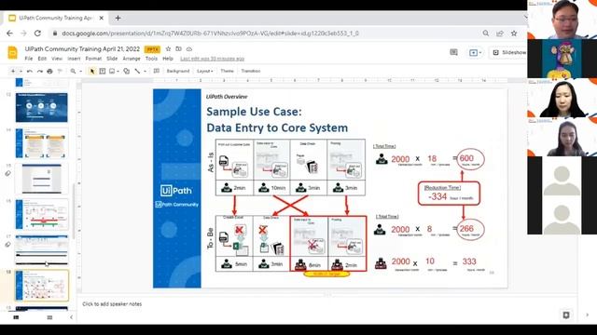
Task: Open the Tools menu
Action: [151, 59]
